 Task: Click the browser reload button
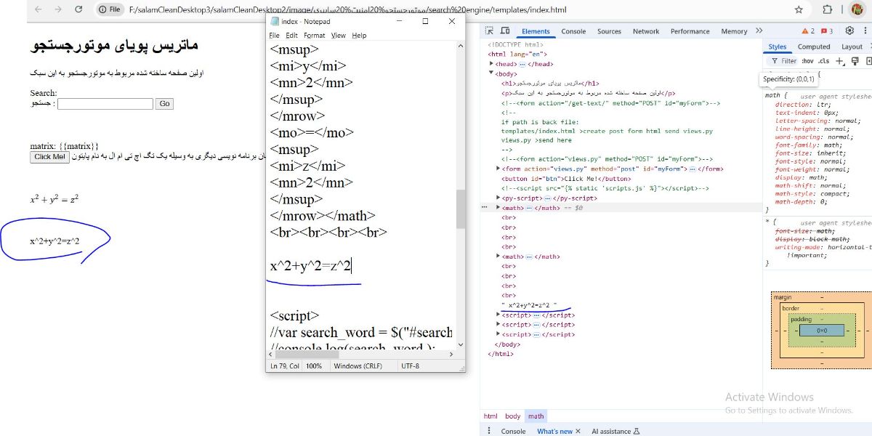[x=78, y=9]
